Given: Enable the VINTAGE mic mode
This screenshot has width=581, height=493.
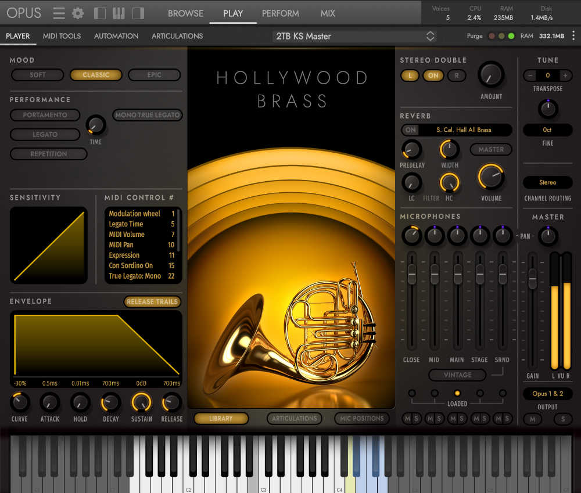Looking at the screenshot, I should 457,375.
